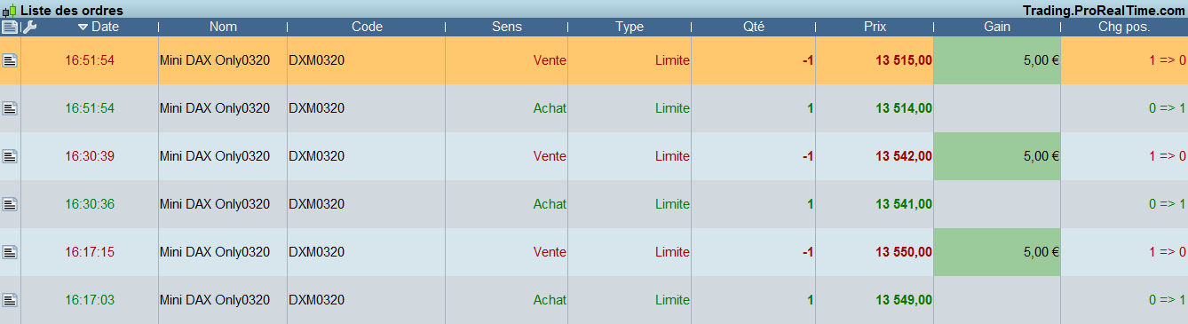
Task: Click the candlestick icon beside Liste des ordres
Action: pyautogui.click(x=10, y=10)
